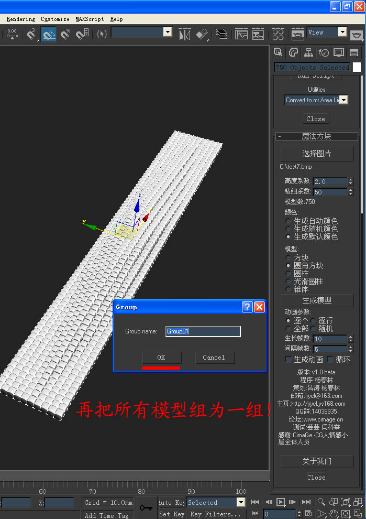Step to the previous frame
The height and width of the screenshot is (519, 366).
269,502
